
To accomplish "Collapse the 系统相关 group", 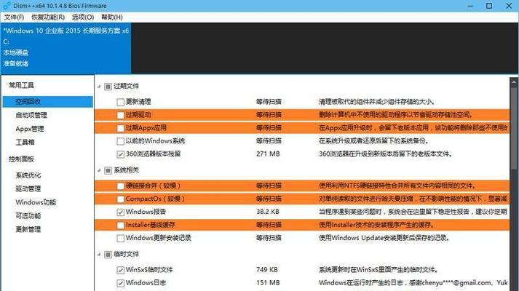I will click(x=99, y=170).
